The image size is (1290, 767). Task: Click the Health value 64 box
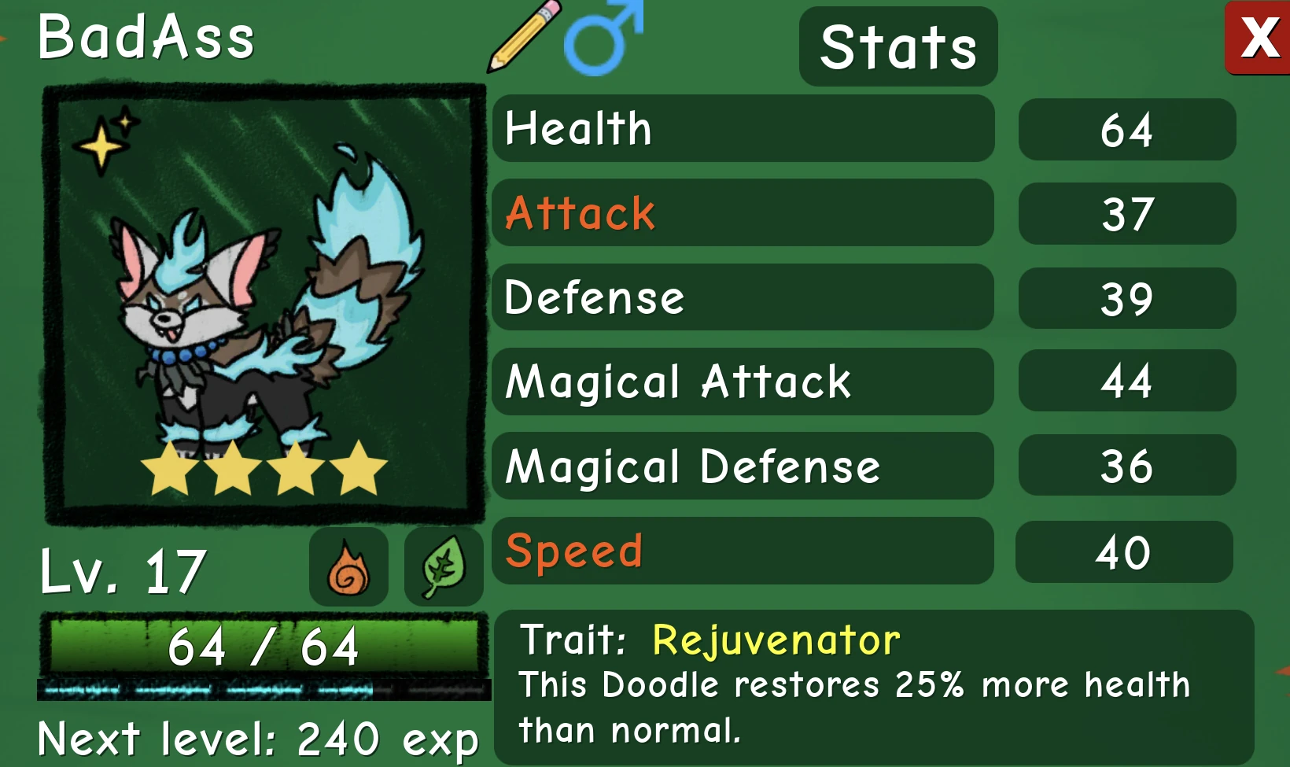(x=1126, y=129)
